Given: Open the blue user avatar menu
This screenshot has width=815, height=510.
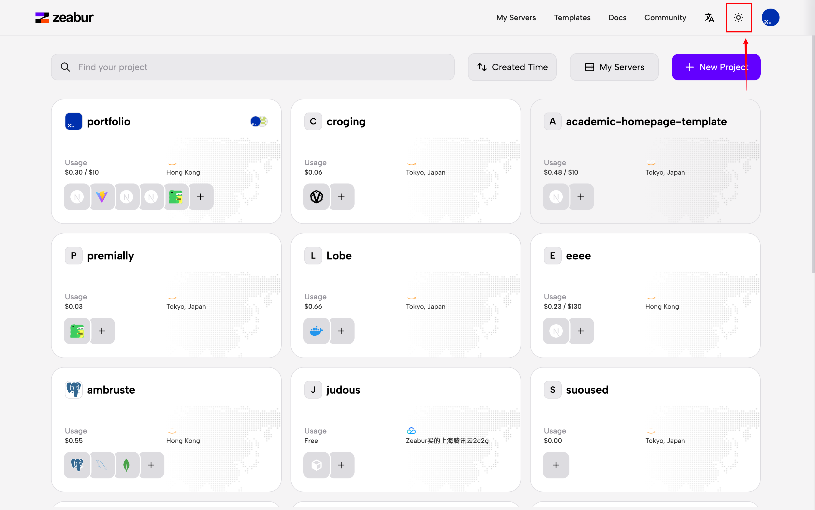Looking at the screenshot, I should [x=770, y=17].
